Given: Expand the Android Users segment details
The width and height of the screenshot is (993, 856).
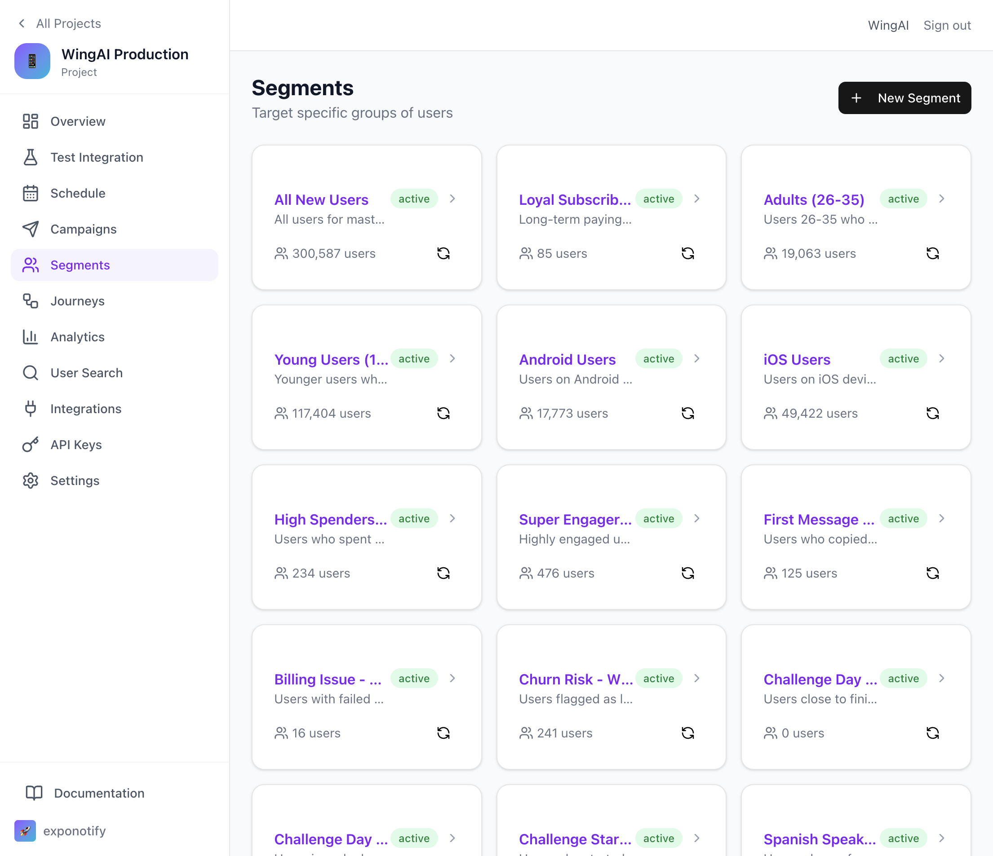Looking at the screenshot, I should pos(697,358).
